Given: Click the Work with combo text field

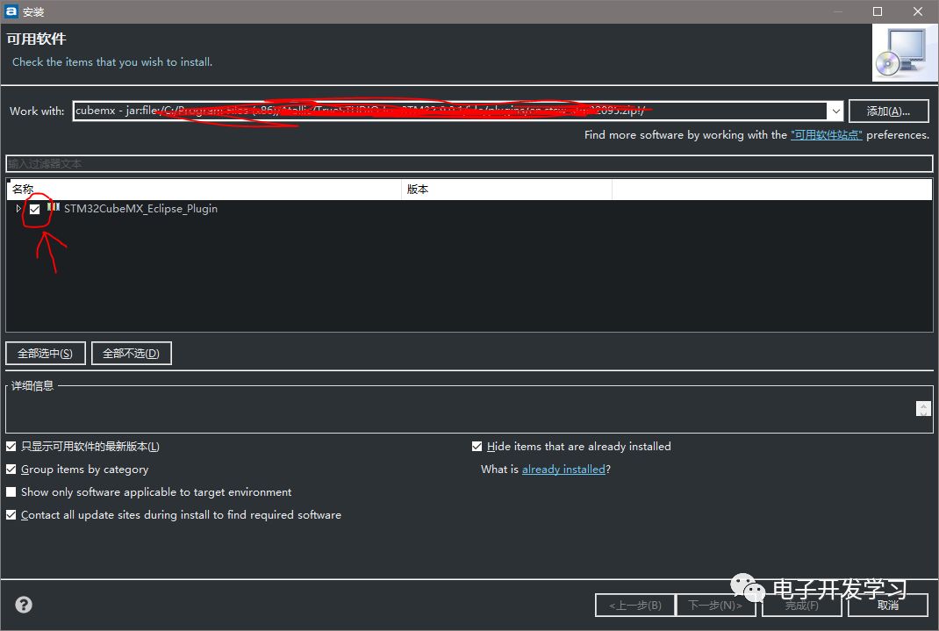Looking at the screenshot, I should (450, 111).
